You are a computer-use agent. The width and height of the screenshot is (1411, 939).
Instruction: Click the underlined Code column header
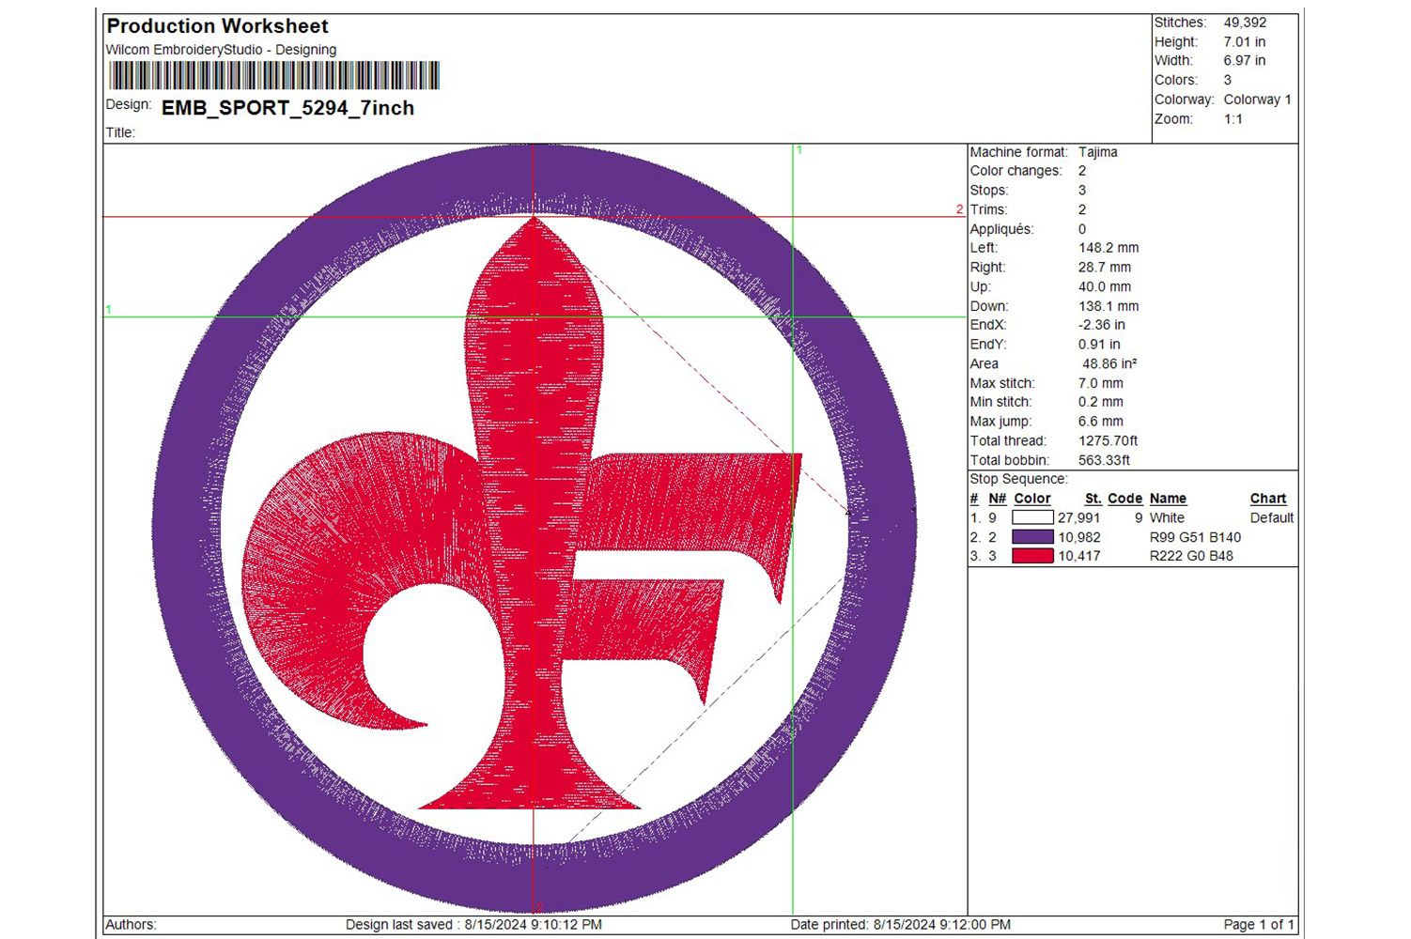1124,499
